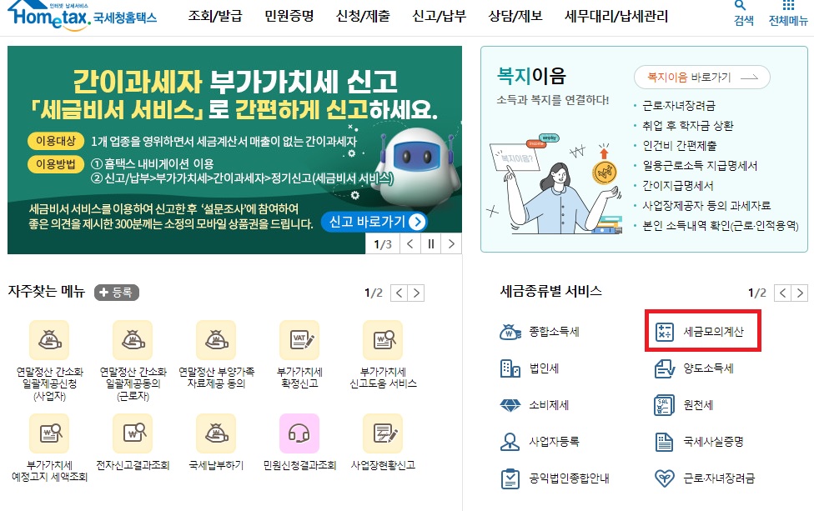Open the 인건비 간편제출 link

pos(679,146)
